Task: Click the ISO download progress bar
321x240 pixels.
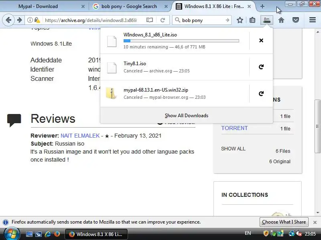Action: click(181, 41)
